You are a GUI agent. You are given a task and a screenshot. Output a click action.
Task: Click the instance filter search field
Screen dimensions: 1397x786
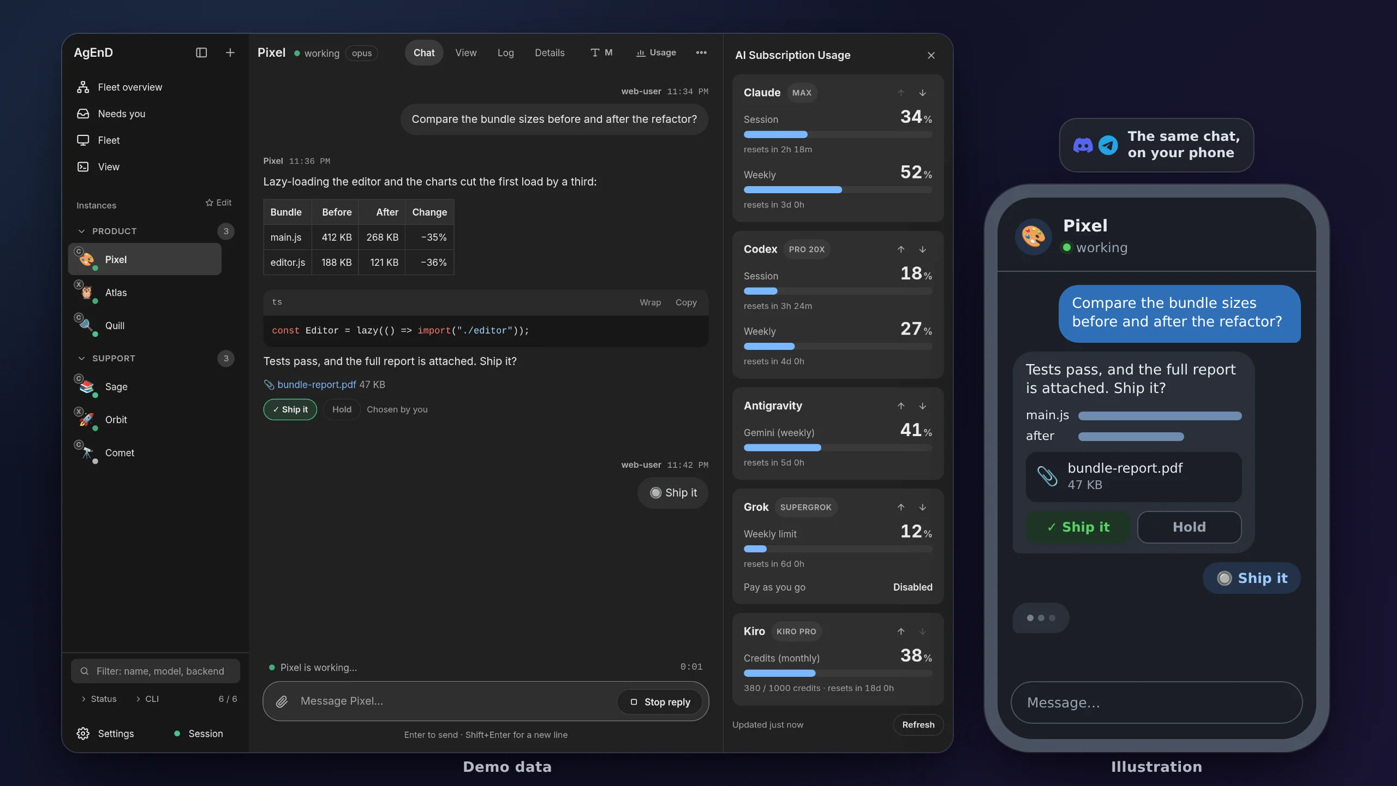156,671
